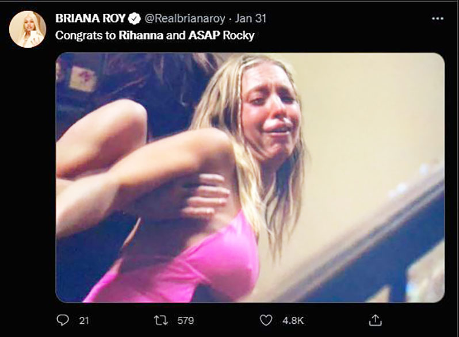459x337 pixels.
Task: Like the tweet with the heart icon
Action: point(266,320)
